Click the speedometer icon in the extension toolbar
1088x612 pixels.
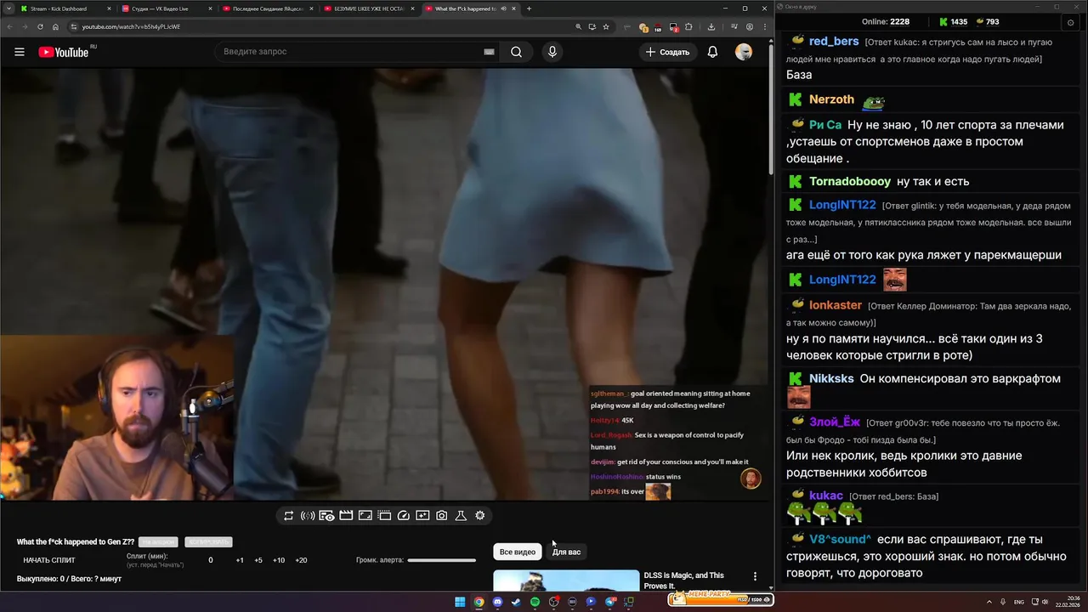(x=404, y=516)
